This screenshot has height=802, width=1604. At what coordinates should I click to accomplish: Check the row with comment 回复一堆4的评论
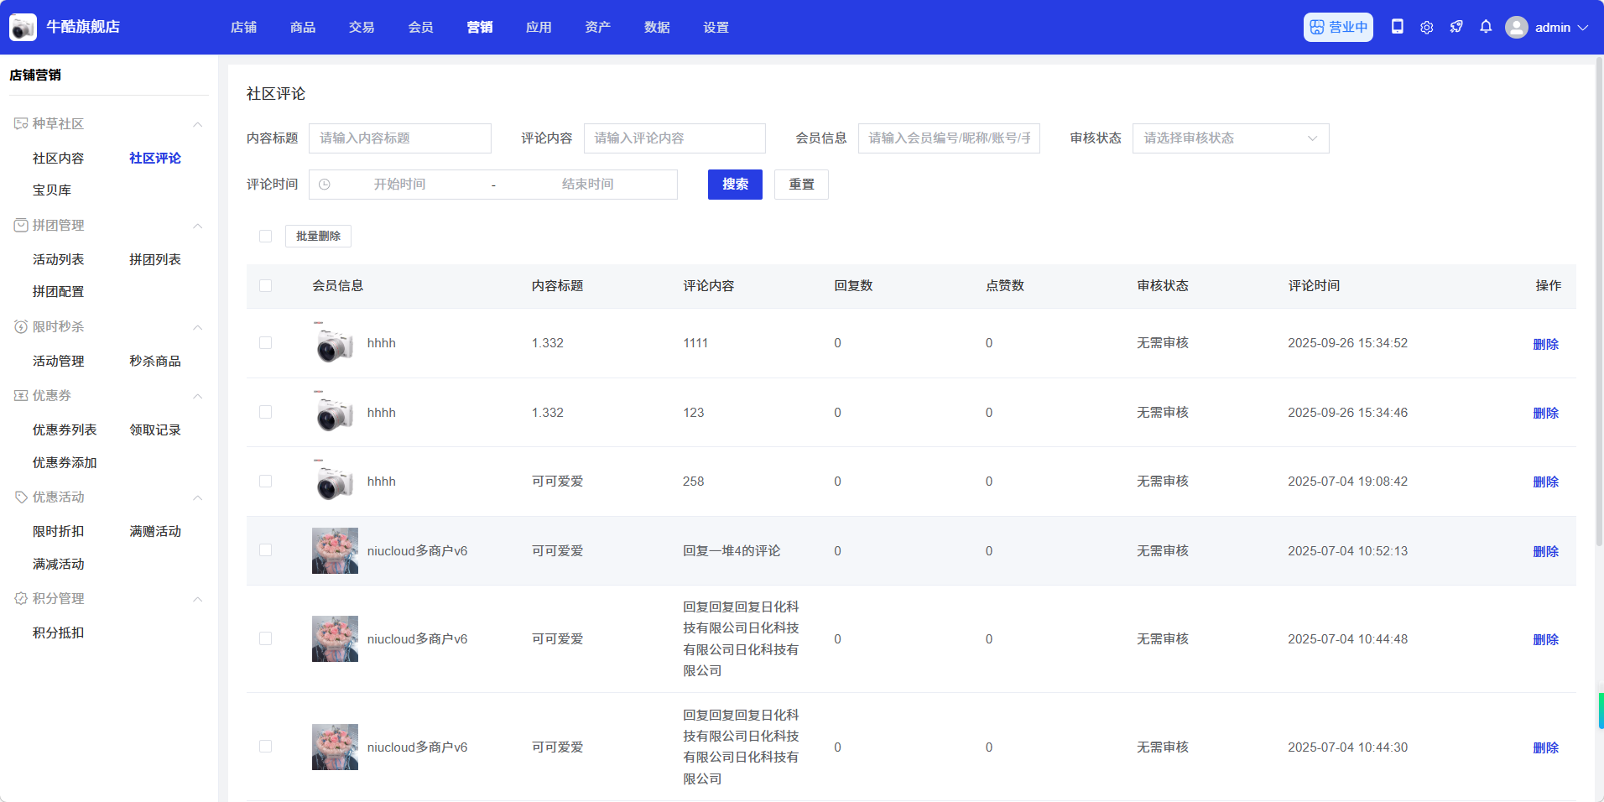pyautogui.click(x=266, y=550)
